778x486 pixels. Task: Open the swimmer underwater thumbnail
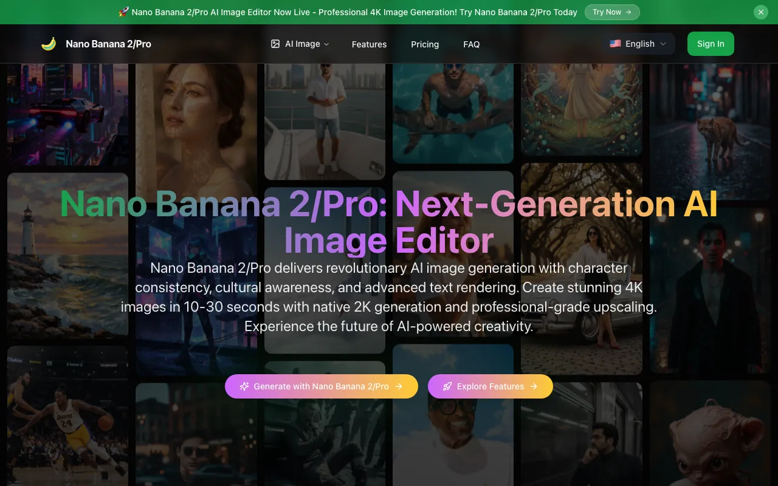click(x=453, y=113)
